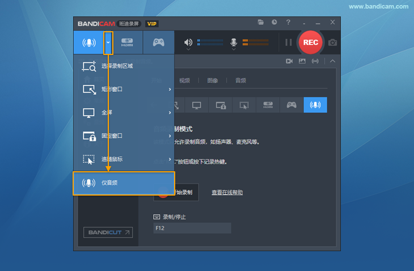
Task: Pause the recording
Action: [289, 42]
